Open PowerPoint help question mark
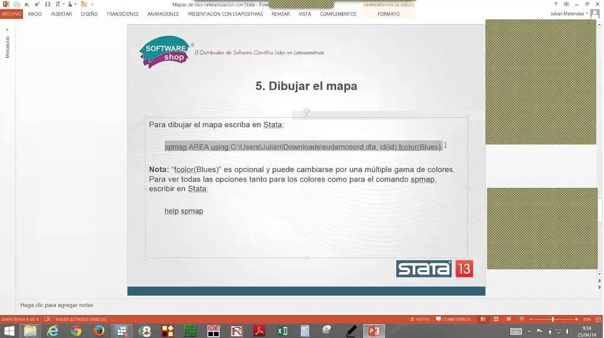This screenshot has height=338, width=604. (556, 4)
